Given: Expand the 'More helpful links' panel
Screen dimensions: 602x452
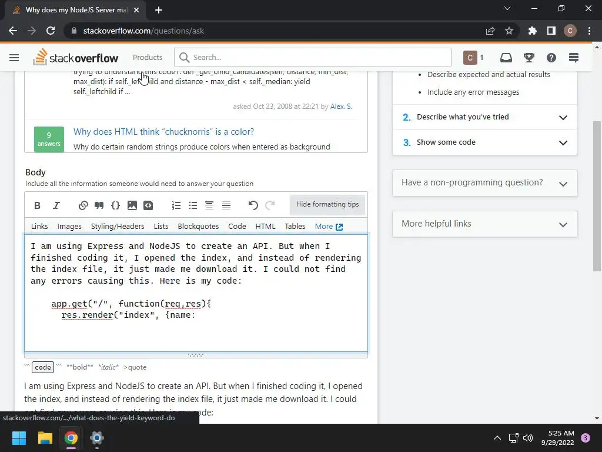Looking at the screenshot, I should coord(485,224).
